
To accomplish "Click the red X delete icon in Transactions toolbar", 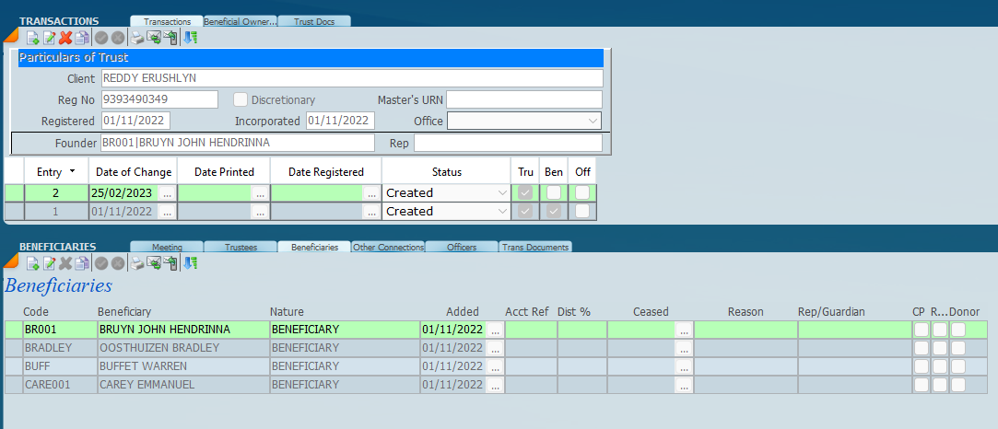I will point(65,38).
